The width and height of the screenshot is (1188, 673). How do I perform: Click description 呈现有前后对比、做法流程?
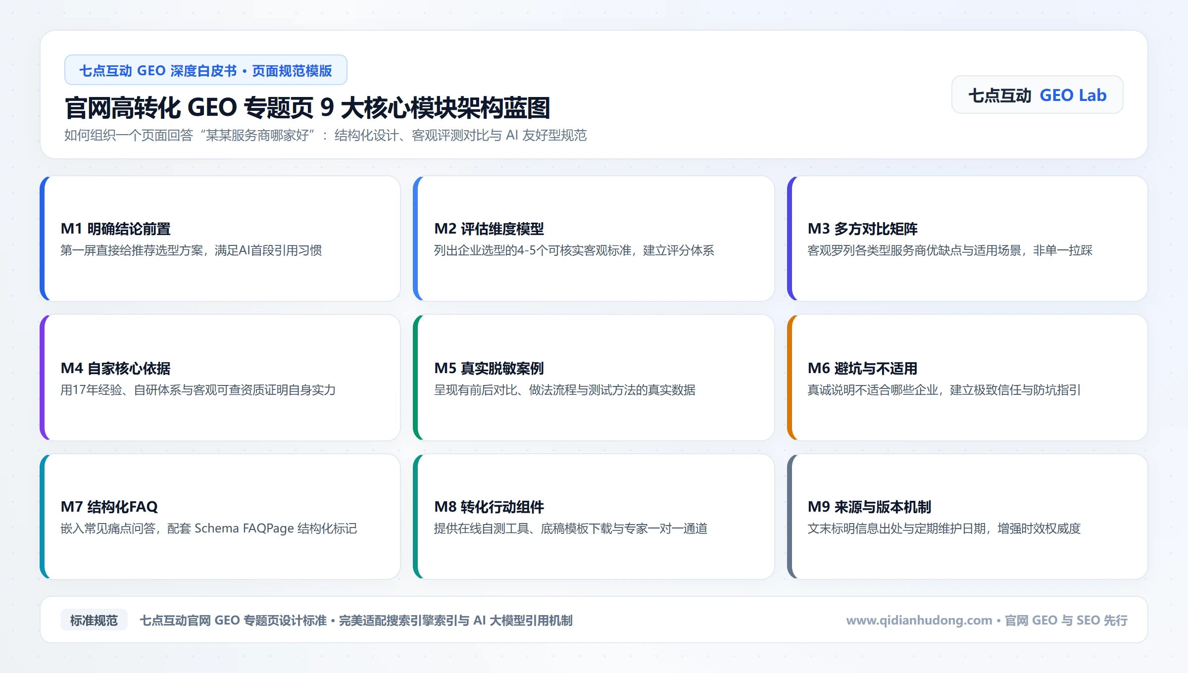coord(565,390)
